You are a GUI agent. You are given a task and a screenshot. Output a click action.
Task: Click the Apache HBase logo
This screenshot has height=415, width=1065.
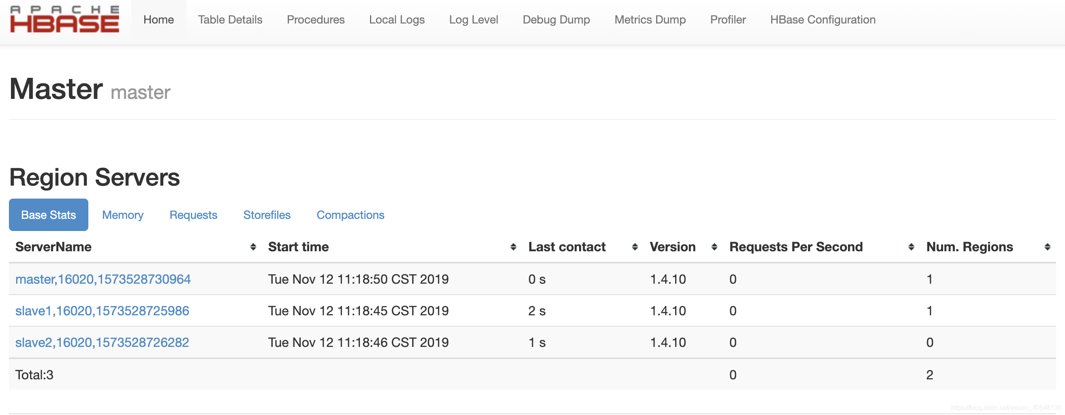(x=65, y=19)
